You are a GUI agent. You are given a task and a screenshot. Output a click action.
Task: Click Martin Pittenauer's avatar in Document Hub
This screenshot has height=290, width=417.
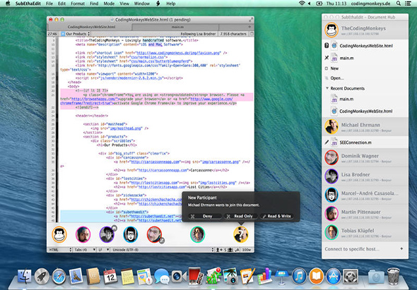[331, 214]
